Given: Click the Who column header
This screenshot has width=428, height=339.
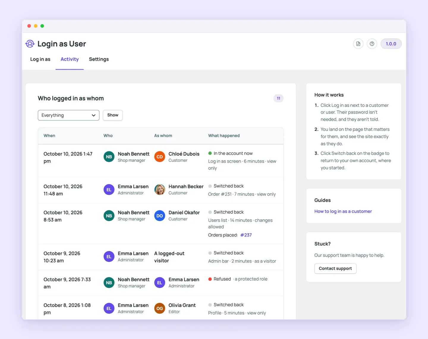Looking at the screenshot, I should [108, 136].
